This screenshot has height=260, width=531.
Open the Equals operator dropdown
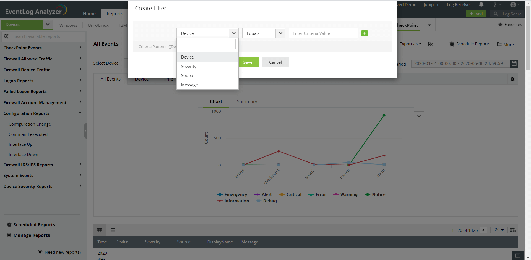pos(264,33)
